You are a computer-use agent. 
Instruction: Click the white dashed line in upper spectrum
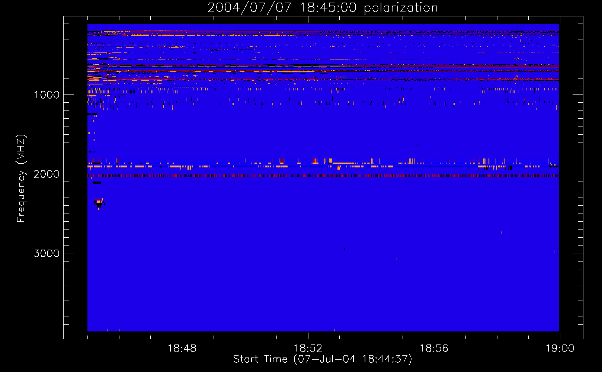click(223, 67)
